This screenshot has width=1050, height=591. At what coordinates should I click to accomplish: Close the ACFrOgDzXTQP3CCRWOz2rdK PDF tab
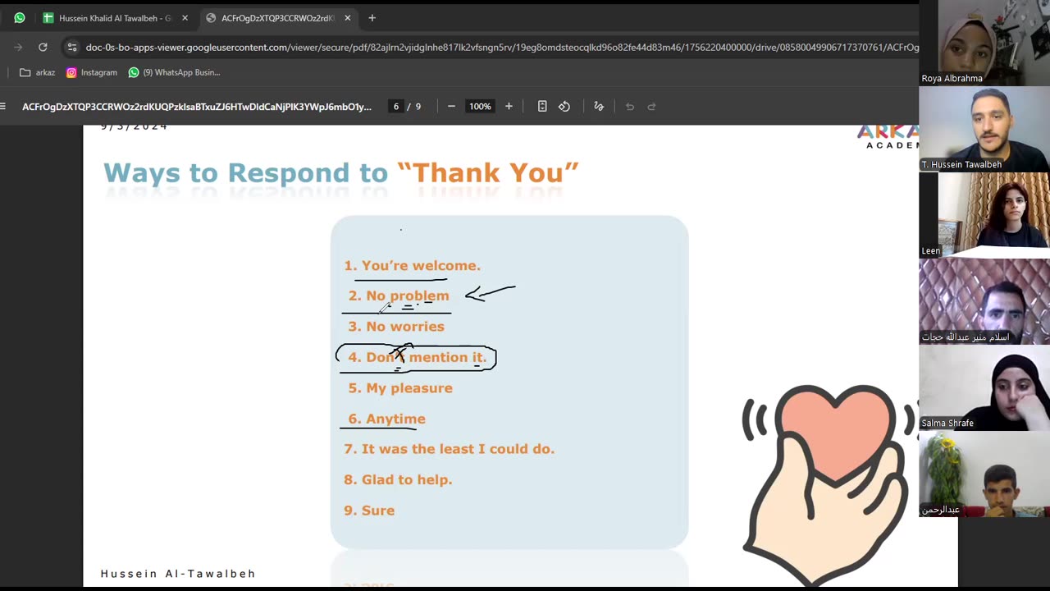click(347, 17)
